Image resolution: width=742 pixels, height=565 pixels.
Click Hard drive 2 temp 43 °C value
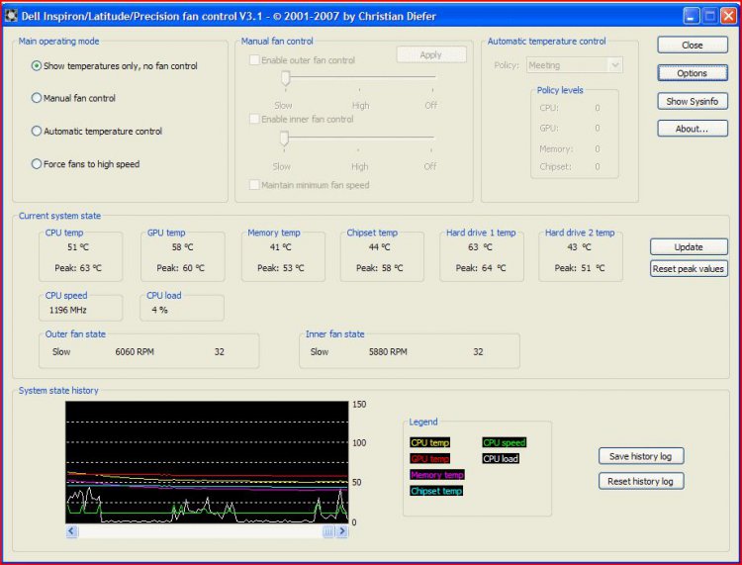coord(579,247)
